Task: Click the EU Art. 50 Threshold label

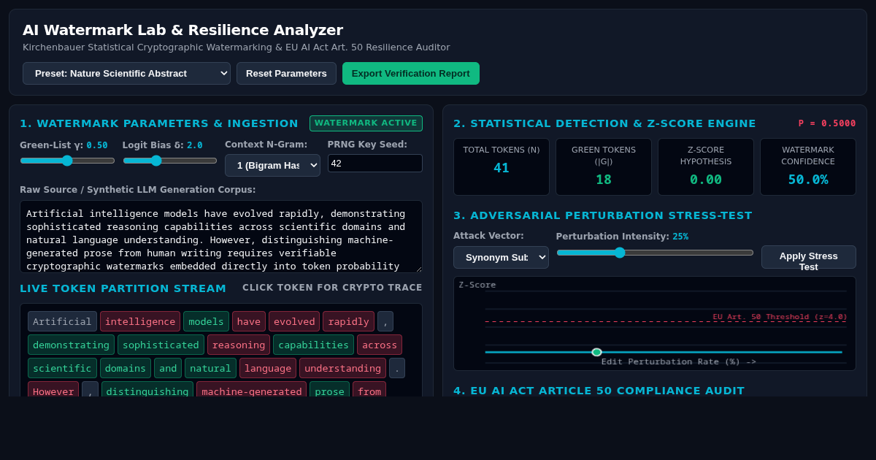Action: click(780, 317)
